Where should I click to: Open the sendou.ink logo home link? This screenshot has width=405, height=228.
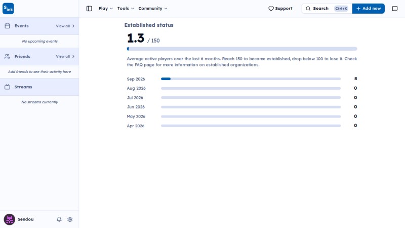click(8, 9)
